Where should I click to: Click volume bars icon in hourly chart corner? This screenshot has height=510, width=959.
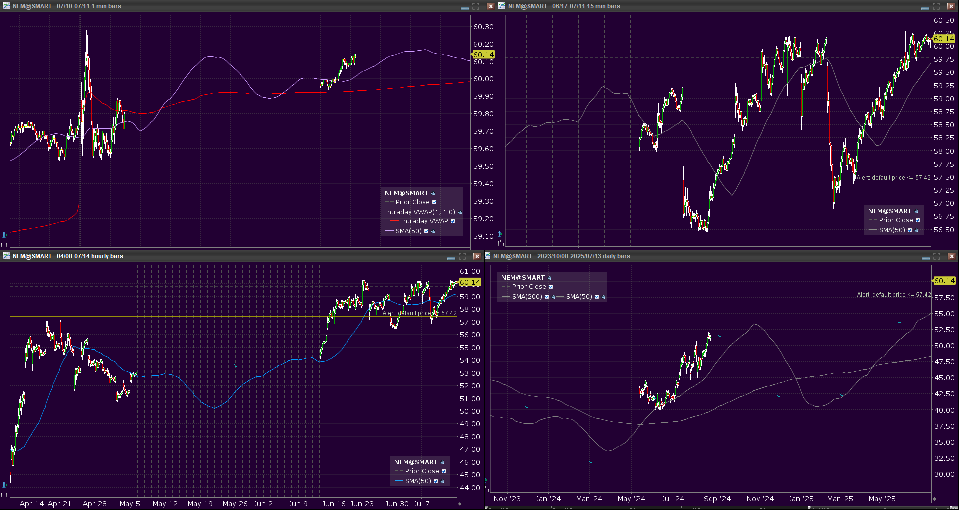[x=5, y=494]
